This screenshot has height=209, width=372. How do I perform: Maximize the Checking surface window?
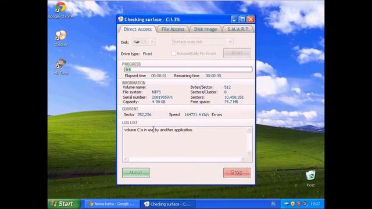tap(243, 19)
